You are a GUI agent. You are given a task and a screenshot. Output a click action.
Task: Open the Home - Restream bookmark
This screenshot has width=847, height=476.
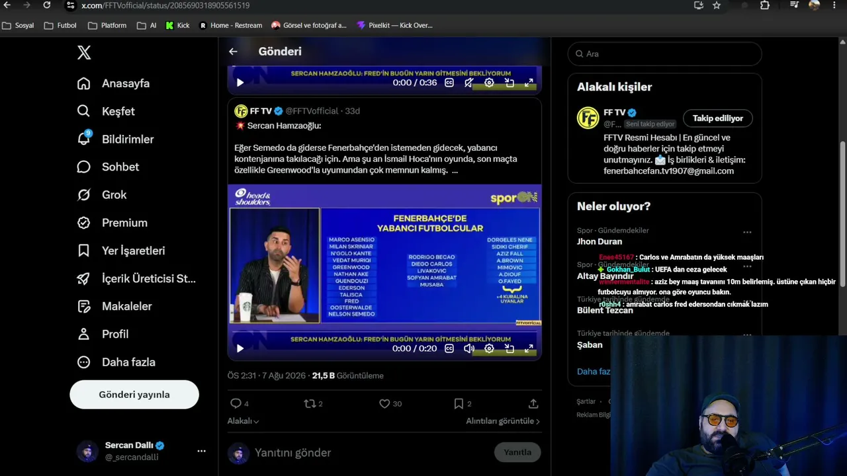click(x=230, y=25)
